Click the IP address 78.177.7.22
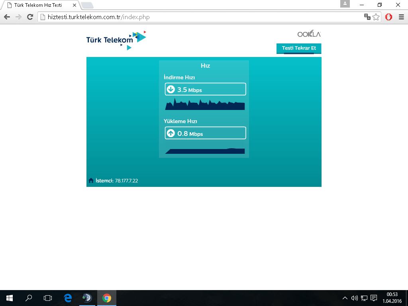The image size is (408, 306). [126, 180]
